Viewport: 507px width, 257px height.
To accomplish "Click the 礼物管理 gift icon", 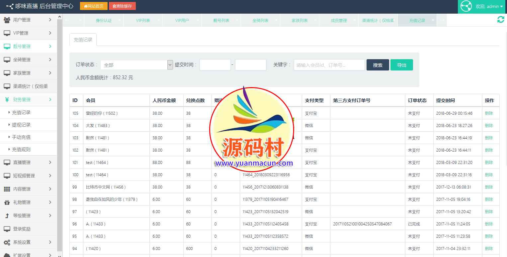I will [7, 202].
